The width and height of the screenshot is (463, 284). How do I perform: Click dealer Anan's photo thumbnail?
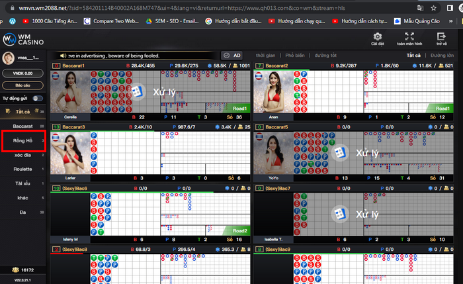[273, 92]
